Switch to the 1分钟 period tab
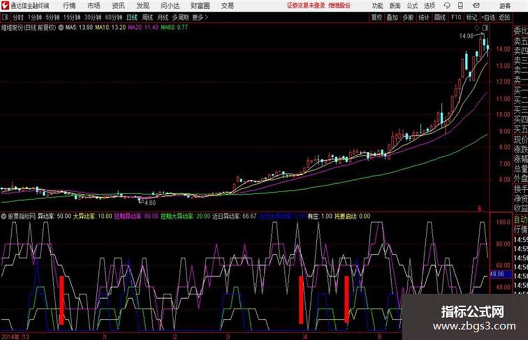This screenshot has height=340, width=528. tap(35, 17)
